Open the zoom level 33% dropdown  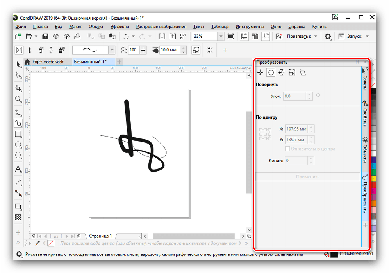(221, 37)
